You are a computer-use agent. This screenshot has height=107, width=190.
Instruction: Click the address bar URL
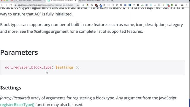[45, 5]
